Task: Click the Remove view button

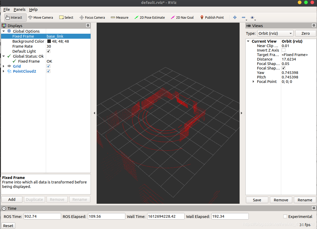Action: 281,200
